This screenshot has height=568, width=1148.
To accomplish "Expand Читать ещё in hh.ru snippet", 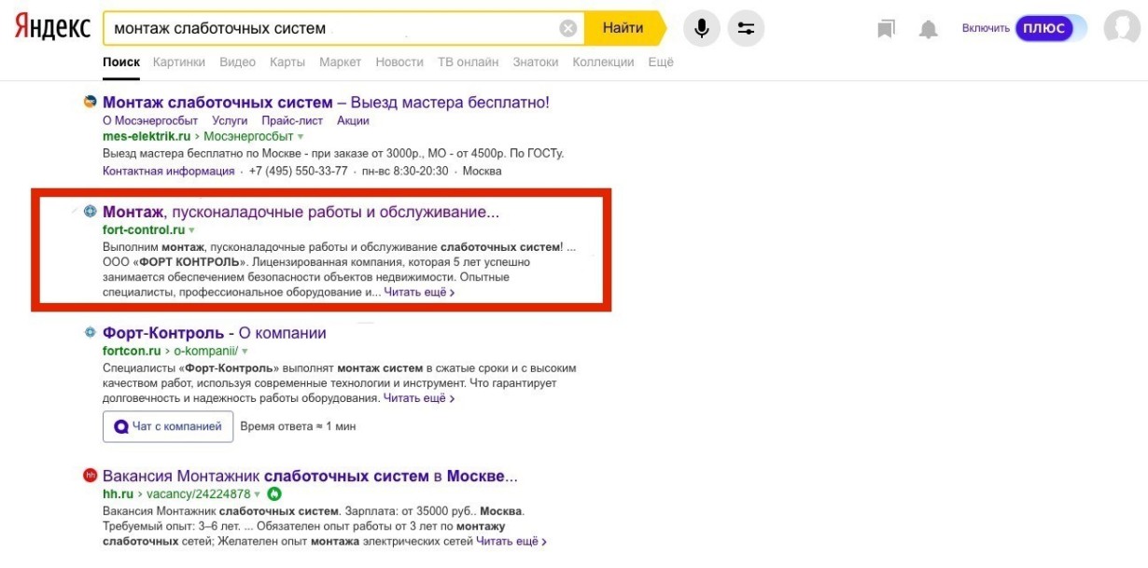I will pyautogui.click(x=511, y=541).
